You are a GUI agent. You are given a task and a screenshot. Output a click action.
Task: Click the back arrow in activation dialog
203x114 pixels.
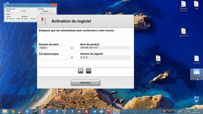click(x=81, y=71)
